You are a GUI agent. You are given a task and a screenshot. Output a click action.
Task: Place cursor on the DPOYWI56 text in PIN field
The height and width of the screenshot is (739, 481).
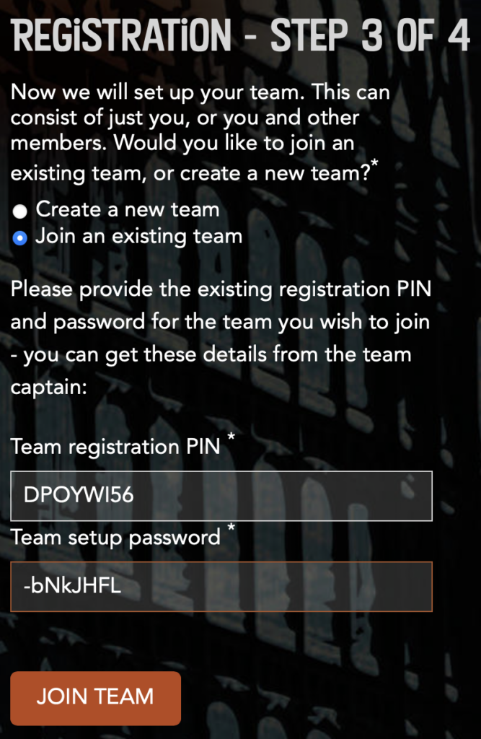pyautogui.click(x=79, y=495)
